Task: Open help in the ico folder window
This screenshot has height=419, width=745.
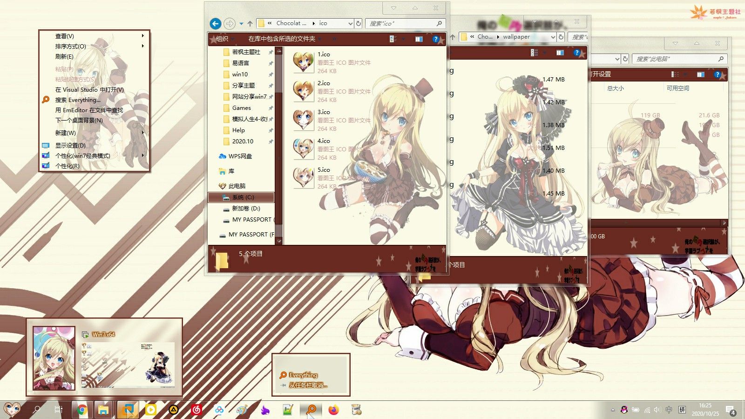Action: pos(436,39)
